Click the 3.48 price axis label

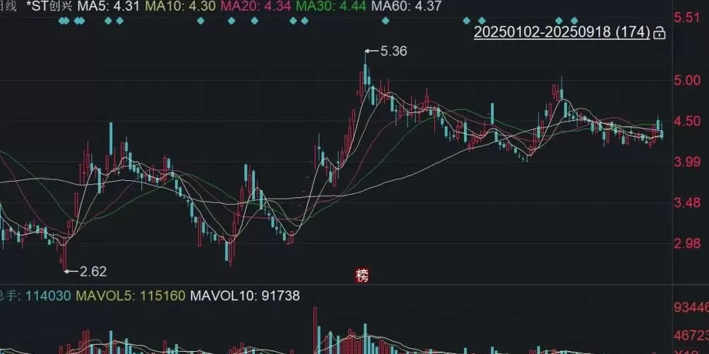coord(687,203)
